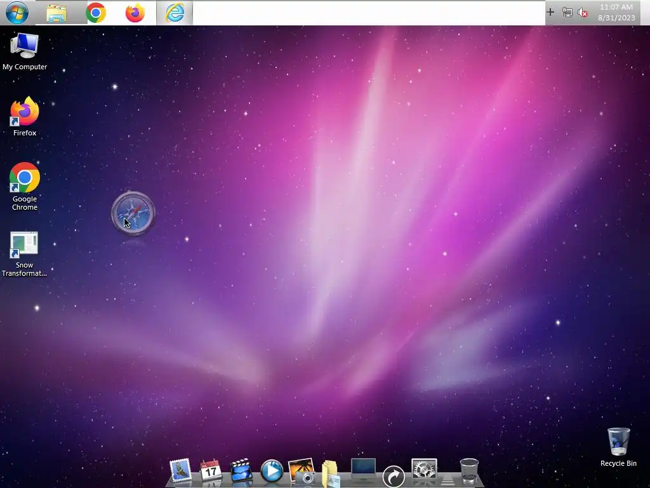The image size is (650, 488).
Task: Open the monitor display icon in dock
Action: pyautogui.click(x=363, y=470)
